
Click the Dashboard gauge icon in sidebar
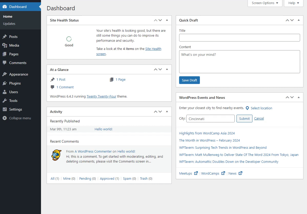(5, 7)
